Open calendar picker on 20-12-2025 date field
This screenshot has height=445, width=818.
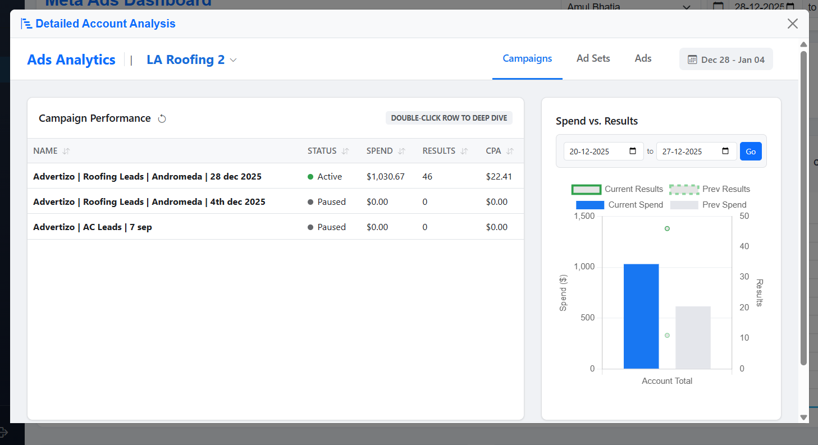click(x=633, y=152)
